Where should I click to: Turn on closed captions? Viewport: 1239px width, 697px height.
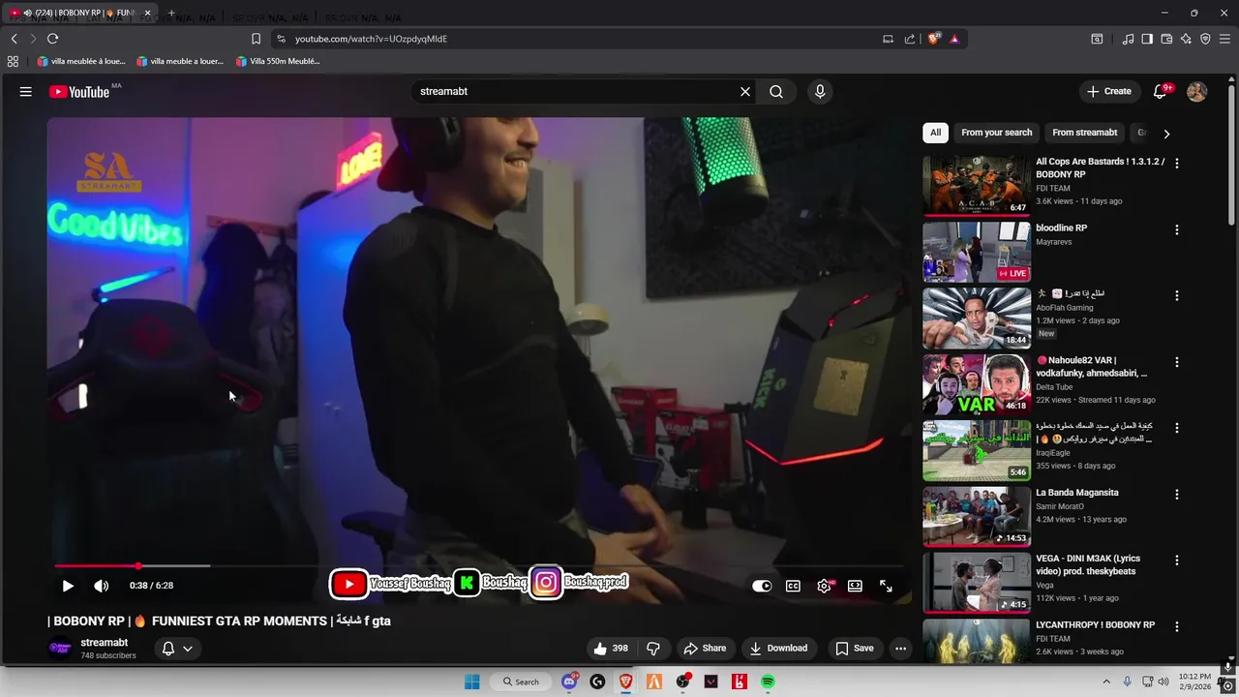793,586
